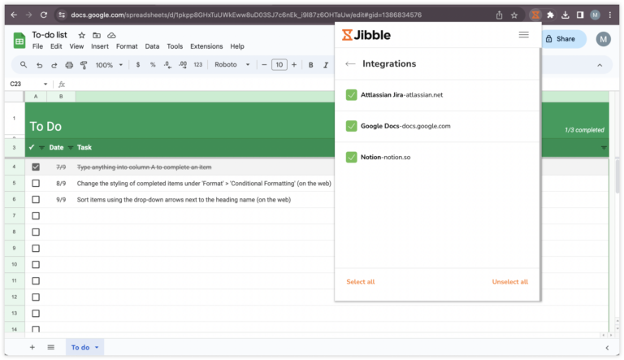
Task: Check the checkbox in row 8
Action: [36, 232]
